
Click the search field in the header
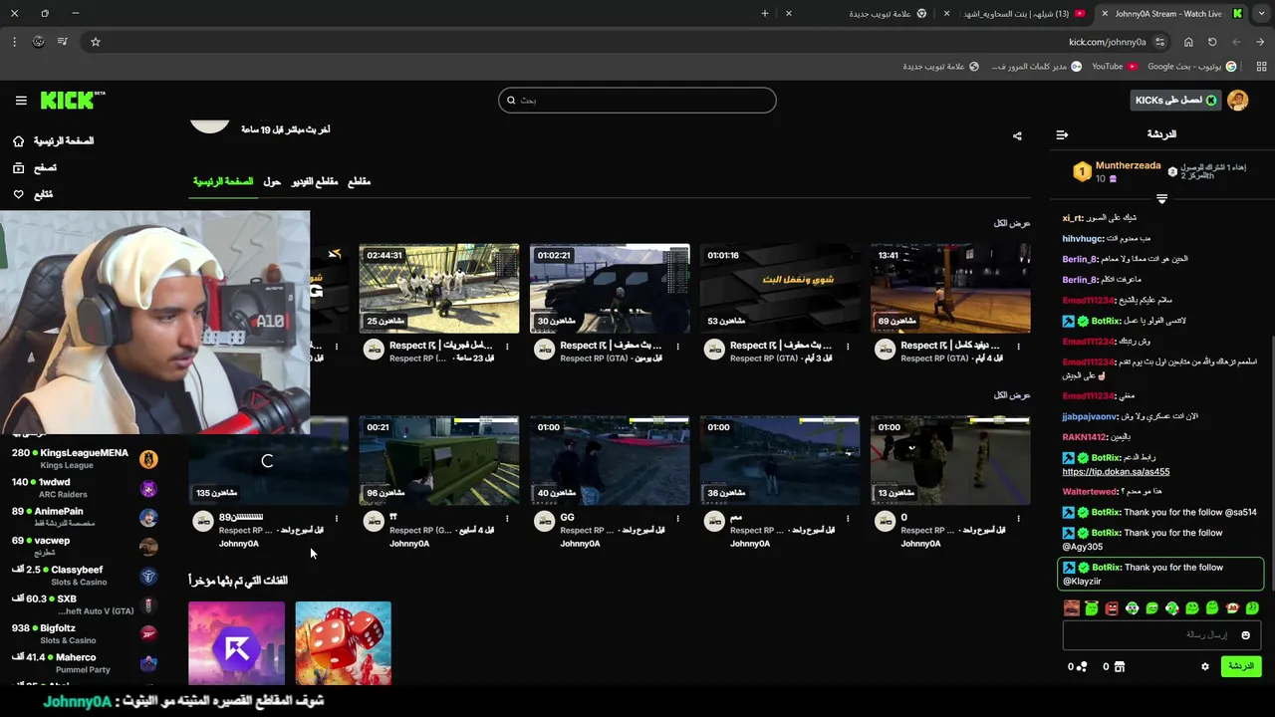(x=637, y=100)
